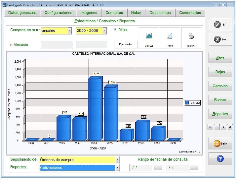
Task: Expand the Órdenes de compra dropdown
Action: point(117,160)
